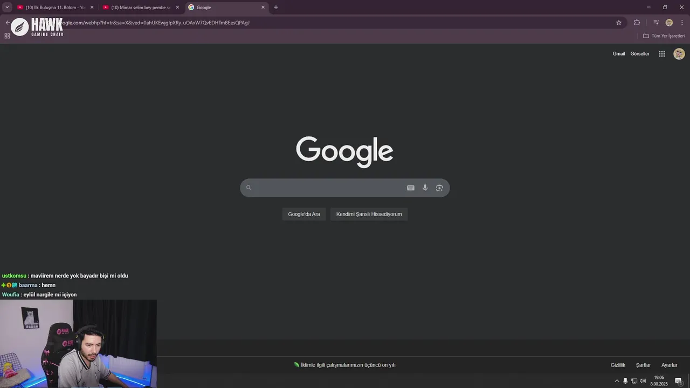
Task: Open the Gizlilik footer link
Action: [618, 365]
